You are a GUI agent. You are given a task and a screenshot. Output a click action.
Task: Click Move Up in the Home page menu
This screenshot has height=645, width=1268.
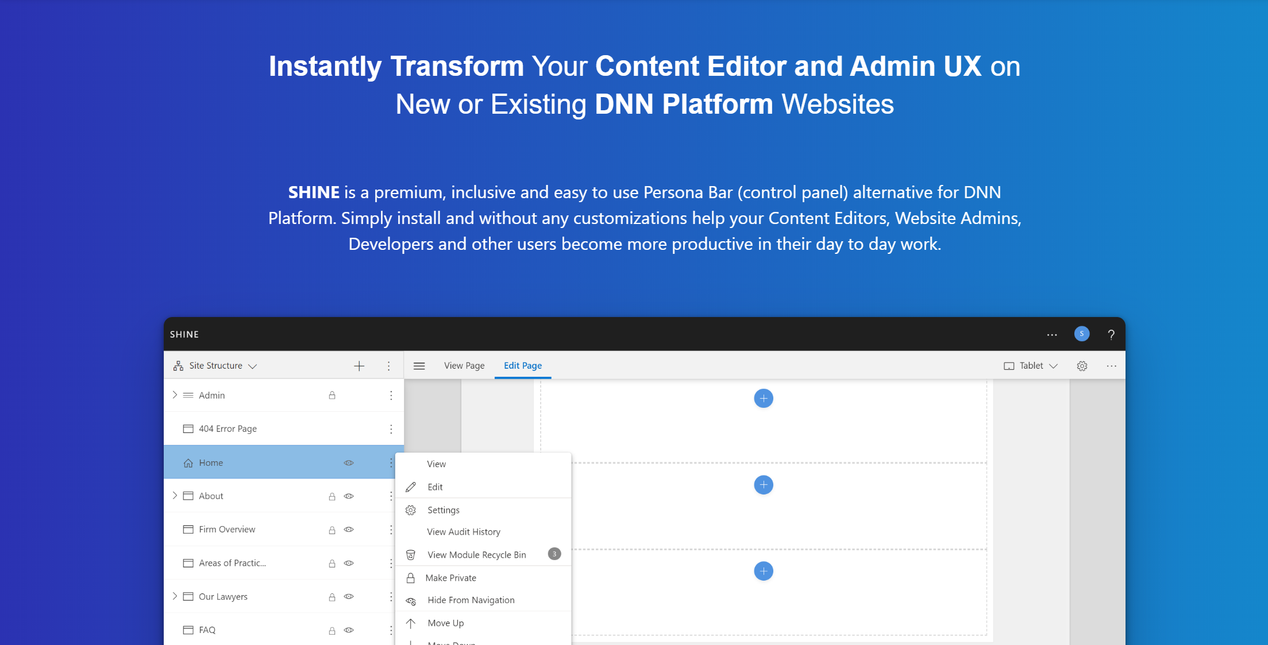point(446,623)
